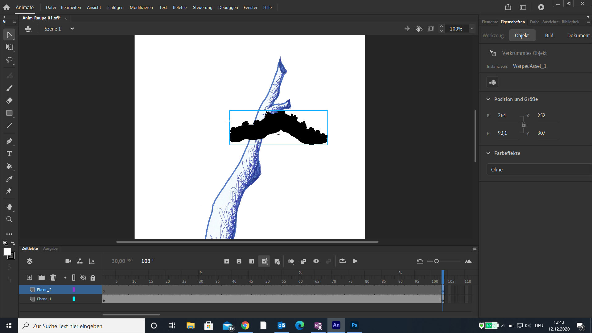This screenshot has width=592, height=333.
Task: Click the WarpedAsset_1 instance link
Action: tap(530, 66)
